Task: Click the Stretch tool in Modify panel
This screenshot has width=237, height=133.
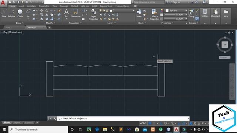Action: pyautogui.click(x=42, y=19)
